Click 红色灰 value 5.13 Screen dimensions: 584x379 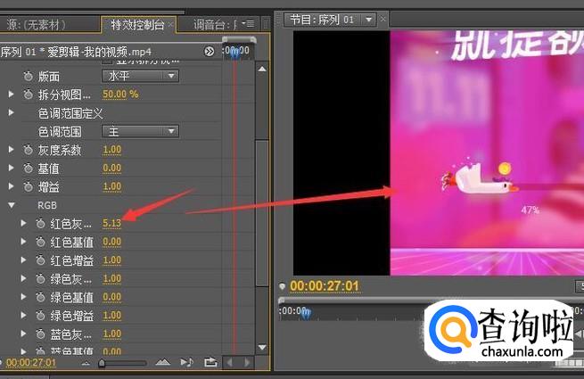(111, 223)
